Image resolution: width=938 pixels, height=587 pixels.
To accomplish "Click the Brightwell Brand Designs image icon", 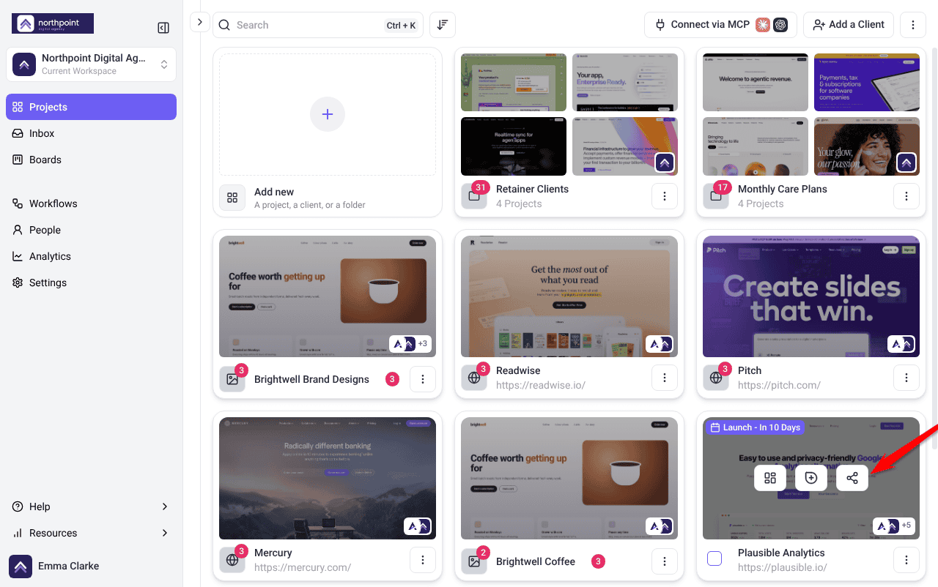I will (232, 379).
